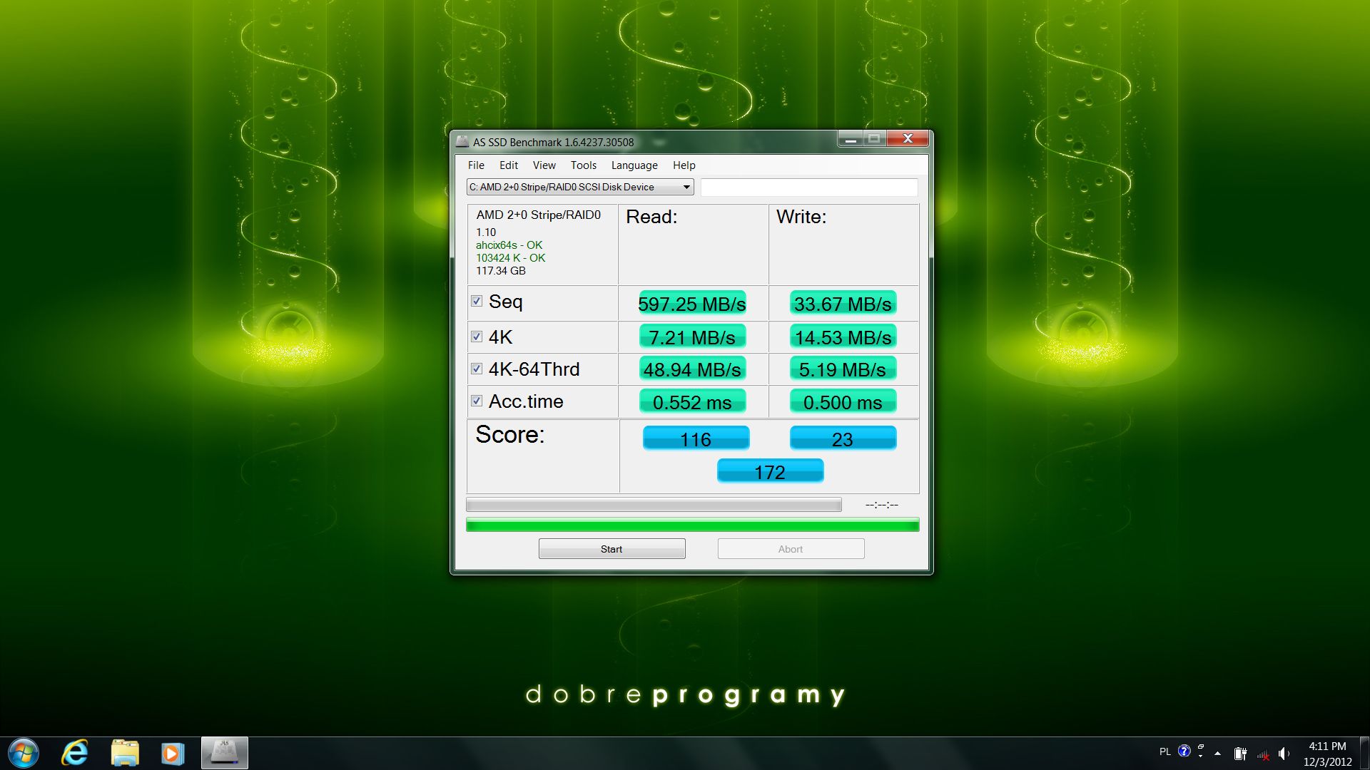The width and height of the screenshot is (1370, 770).
Task: Open the drive selection dropdown
Action: pyautogui.click(x=580, y=187)
